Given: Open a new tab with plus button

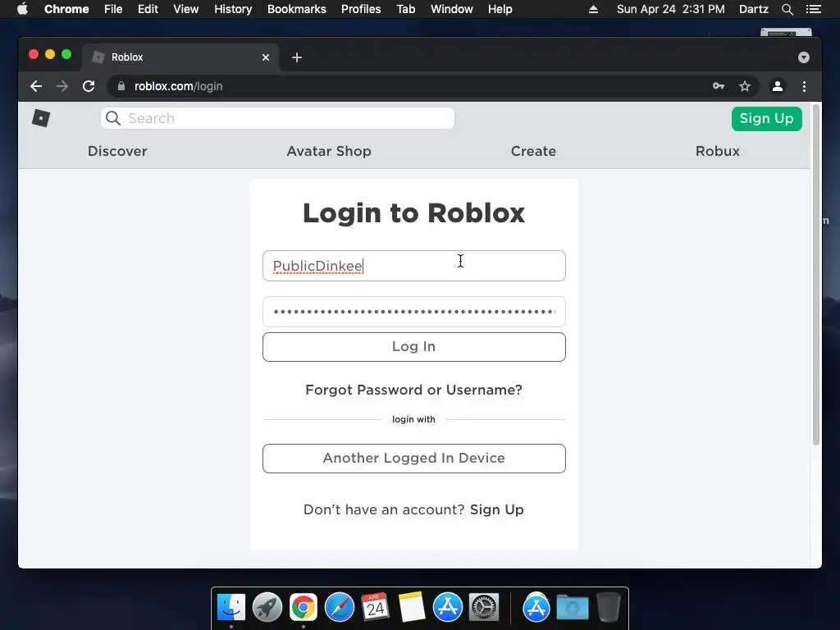Looking at the screenshot, I should pos(297,57).
